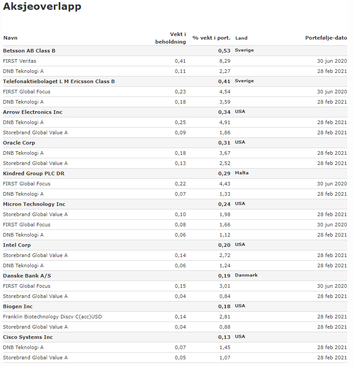This screenshot has width=354, height=366.
Task: Click the 1,45 portfolio weight value
Action: (225, 347)
